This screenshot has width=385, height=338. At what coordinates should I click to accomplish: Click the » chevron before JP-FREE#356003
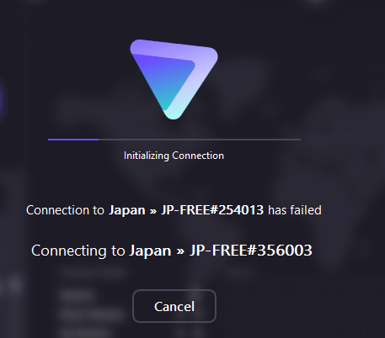click(x=180, y=251)
